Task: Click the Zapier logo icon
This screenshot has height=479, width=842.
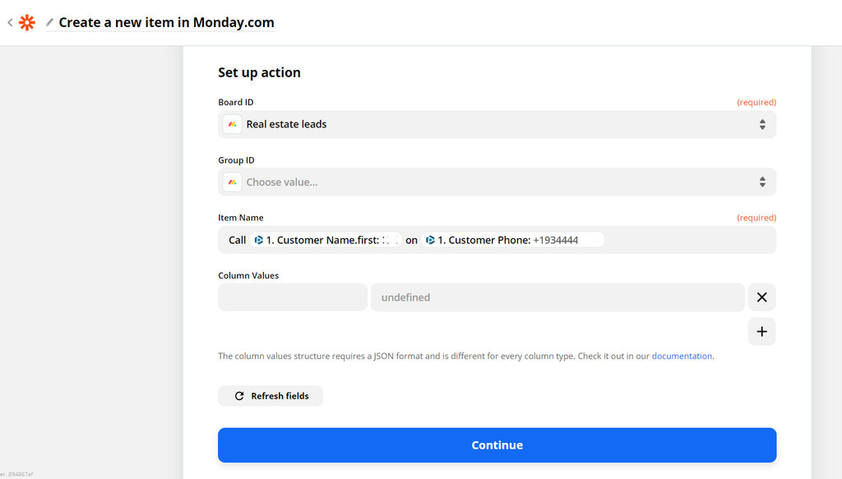Action: [27, 23]
